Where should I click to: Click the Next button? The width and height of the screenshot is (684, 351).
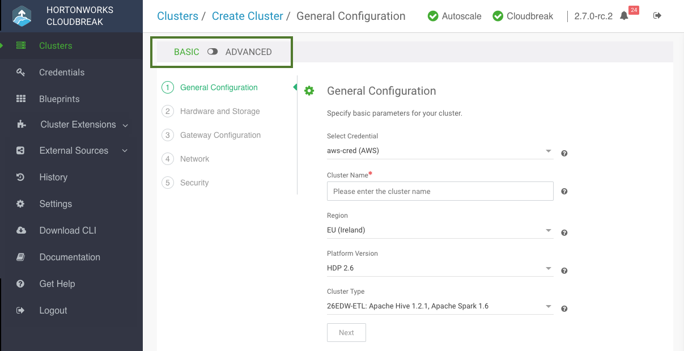click(x=346, y=333)
